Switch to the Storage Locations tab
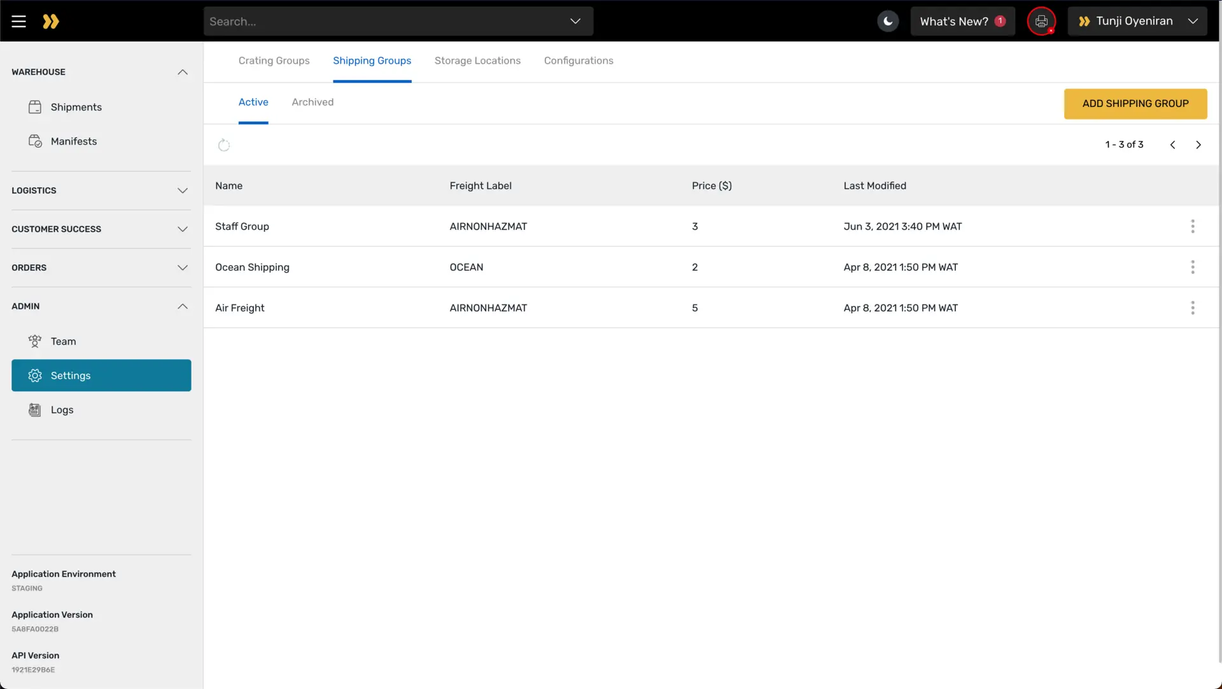This screenshot has height=689, width=1222. pos(477,60)
